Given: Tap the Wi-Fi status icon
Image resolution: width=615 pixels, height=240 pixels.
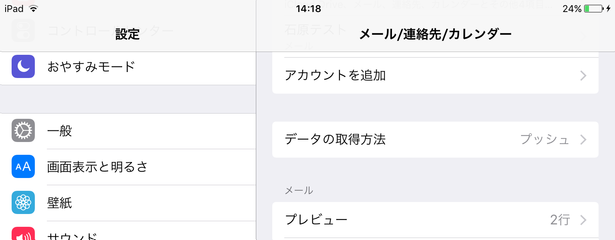Looking at the screenshot, I should coord(34,8).
